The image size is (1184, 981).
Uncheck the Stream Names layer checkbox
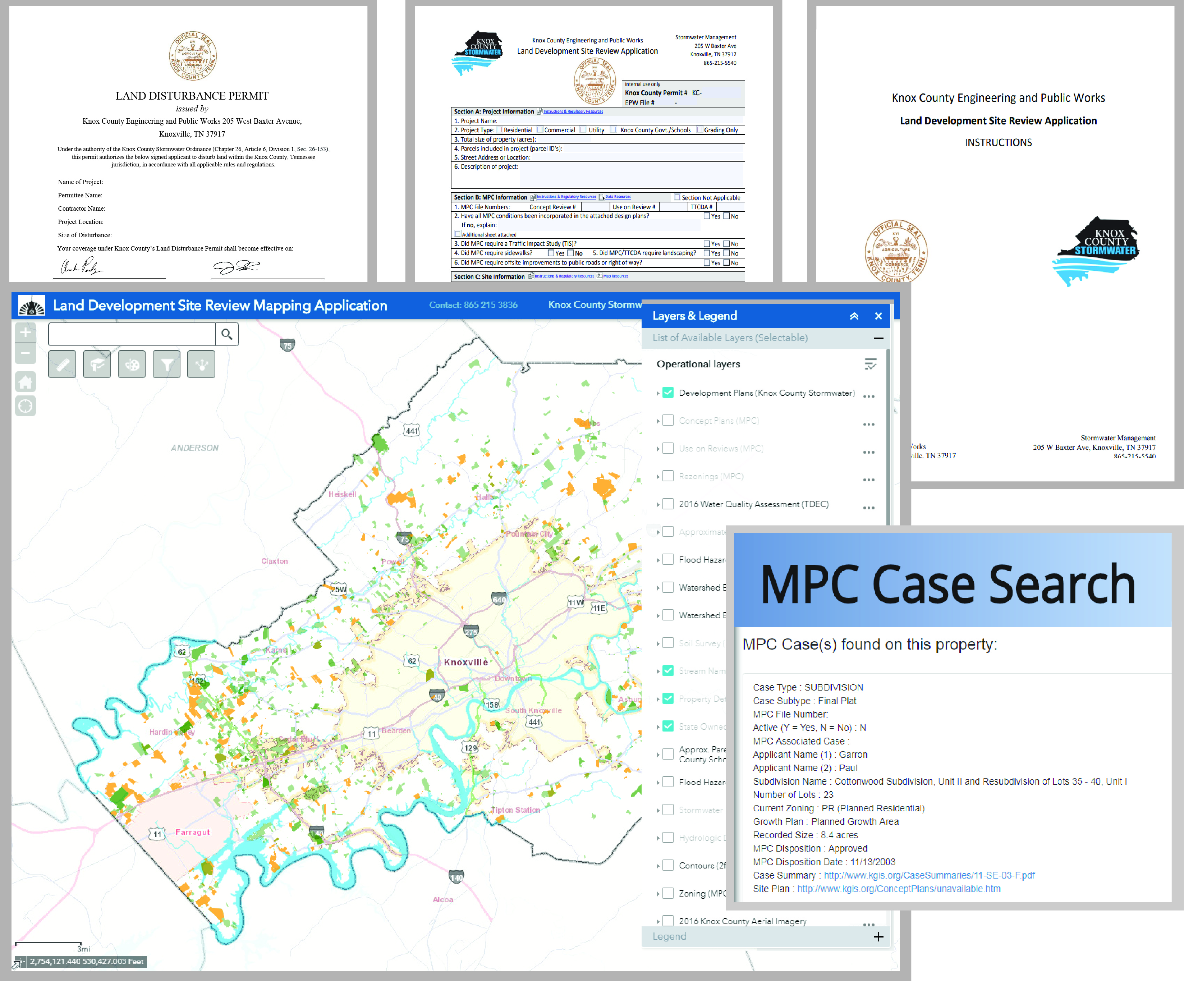click(x=668, y=671)
